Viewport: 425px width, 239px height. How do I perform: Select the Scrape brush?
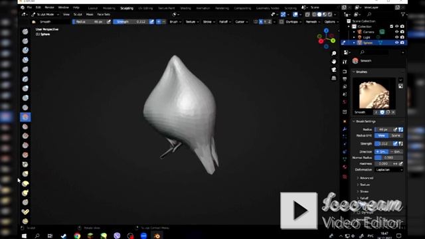25,145
